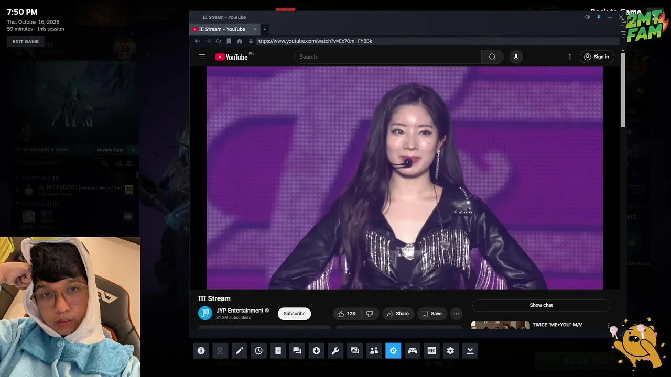This screenshot has height=377, width=671.
Task: Go back in the overlay browser
Action: 197,41
